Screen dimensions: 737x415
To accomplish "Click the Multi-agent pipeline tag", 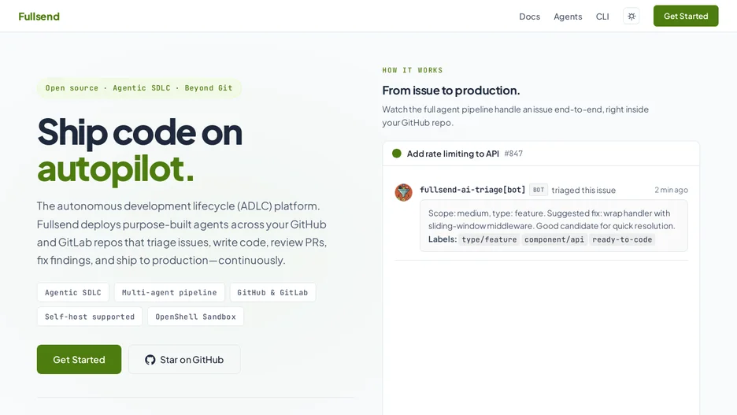I will (x=169, y=292).
